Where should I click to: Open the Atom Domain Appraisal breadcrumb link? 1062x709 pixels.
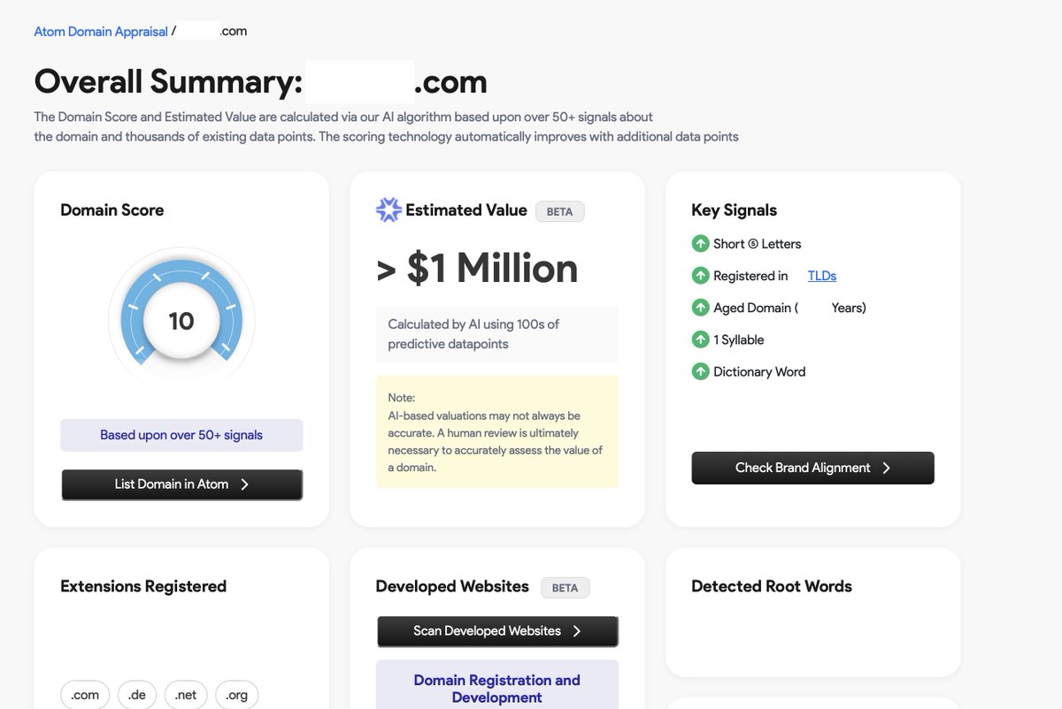pyautogui.click(x=101, y=31)
